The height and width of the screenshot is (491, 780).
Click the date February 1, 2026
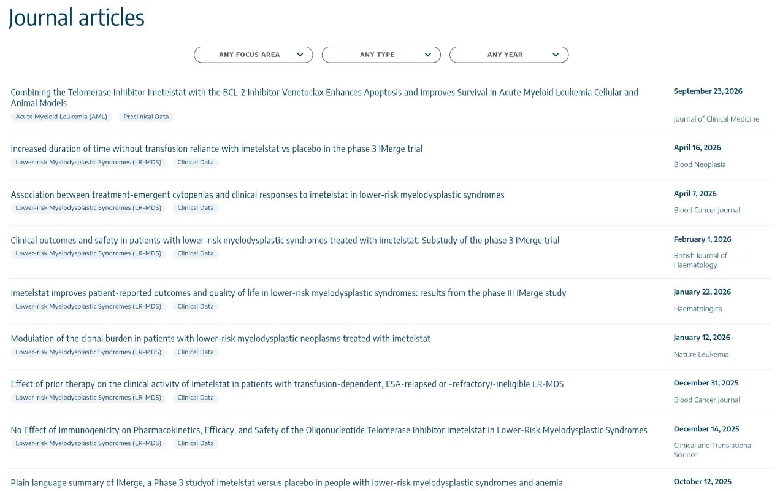click(x=702, y=239)
